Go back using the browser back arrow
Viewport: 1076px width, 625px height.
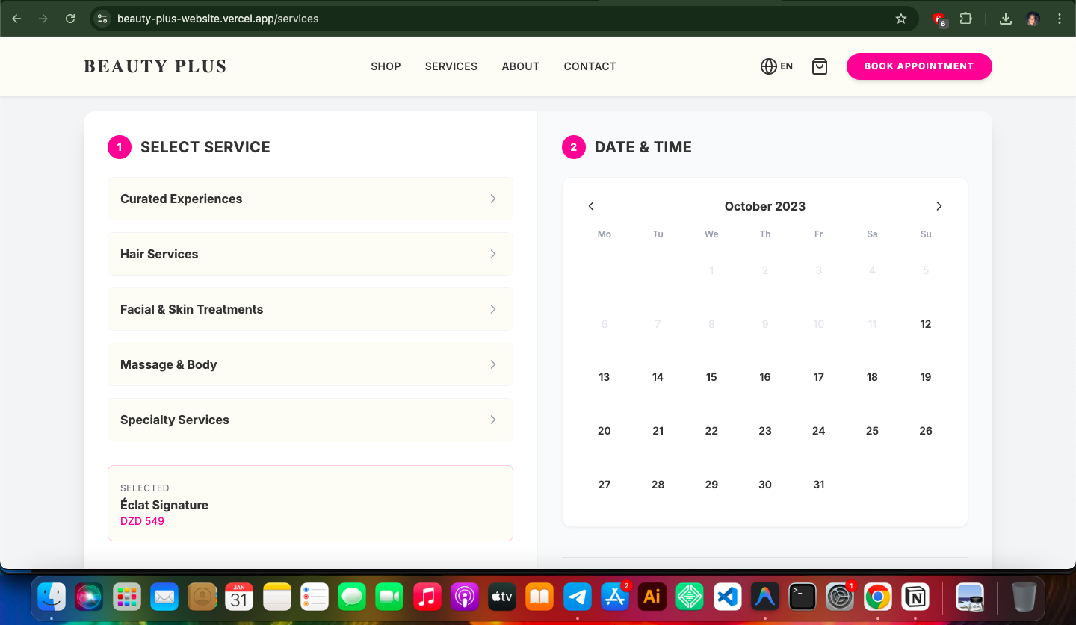point(16,19)
